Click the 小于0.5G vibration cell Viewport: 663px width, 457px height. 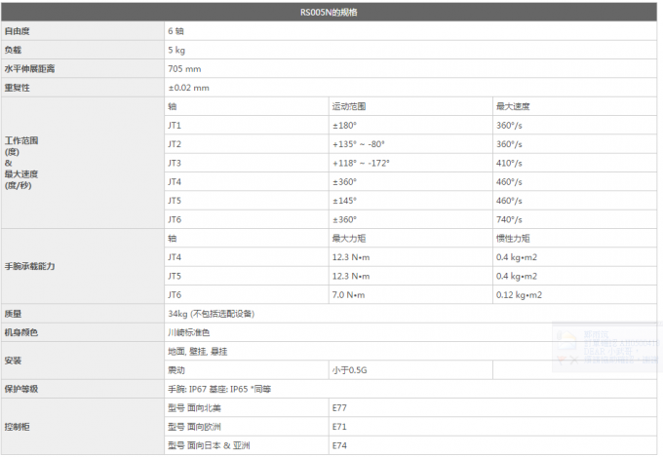[x=351, y=370]
